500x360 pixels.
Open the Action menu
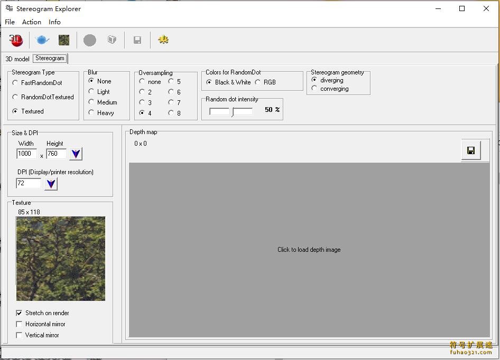coord(31,22)
